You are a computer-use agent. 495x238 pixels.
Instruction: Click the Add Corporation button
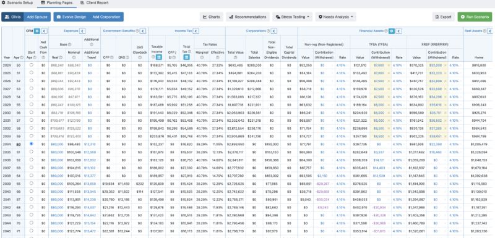click(x=106, y=17)
